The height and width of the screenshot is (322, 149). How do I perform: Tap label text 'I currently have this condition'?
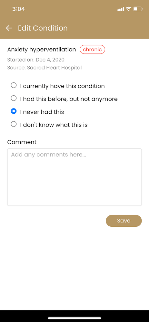click(x=62, y=86)
